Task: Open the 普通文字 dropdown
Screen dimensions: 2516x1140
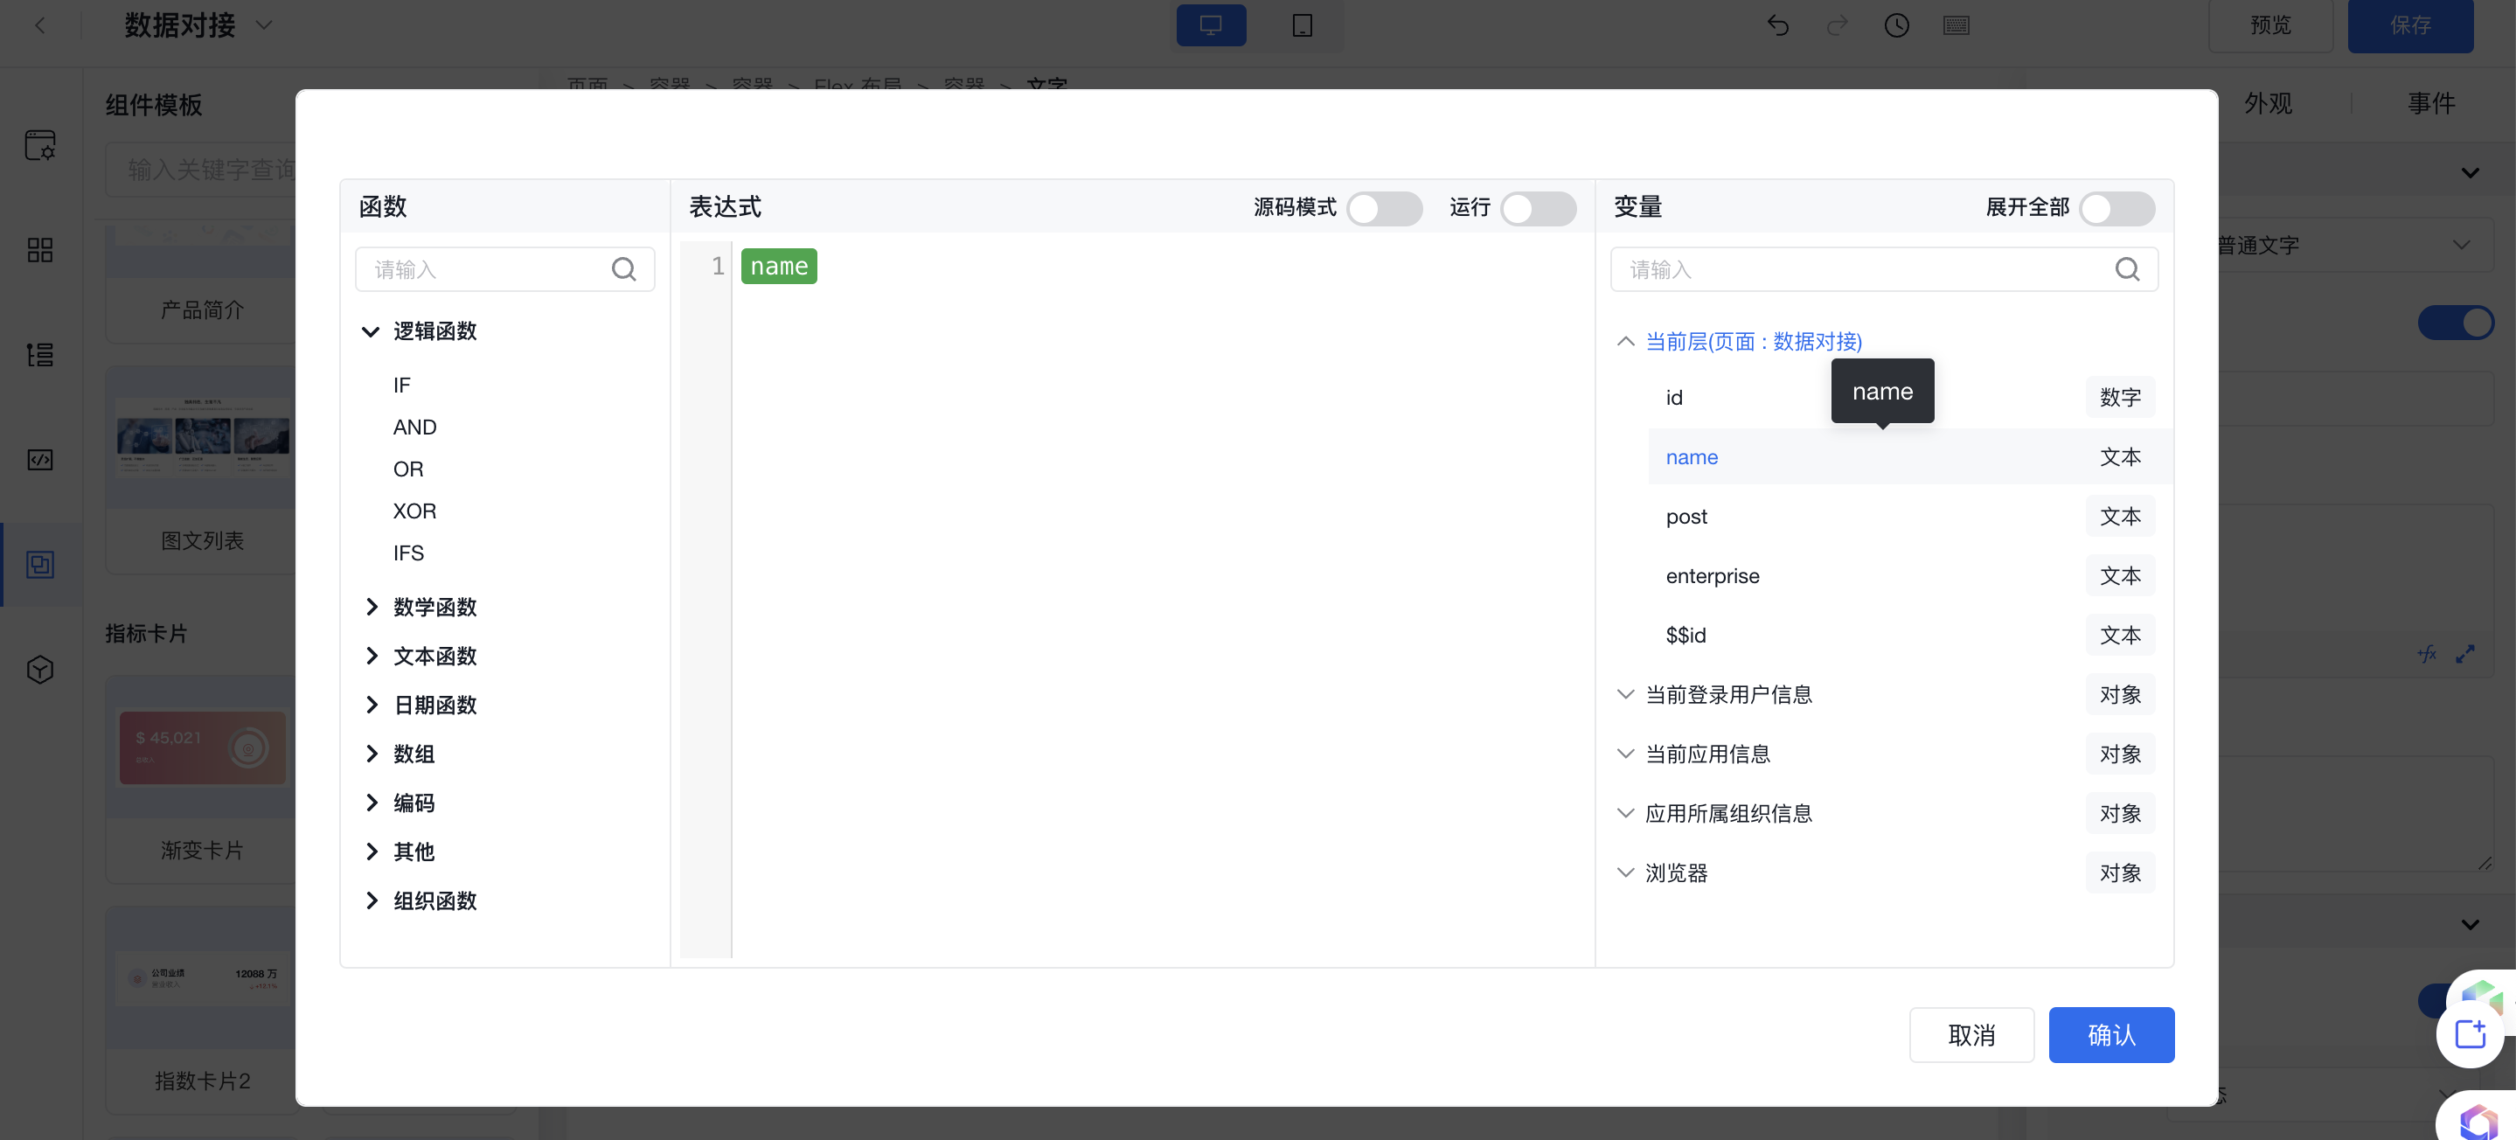Action: 2354,244
